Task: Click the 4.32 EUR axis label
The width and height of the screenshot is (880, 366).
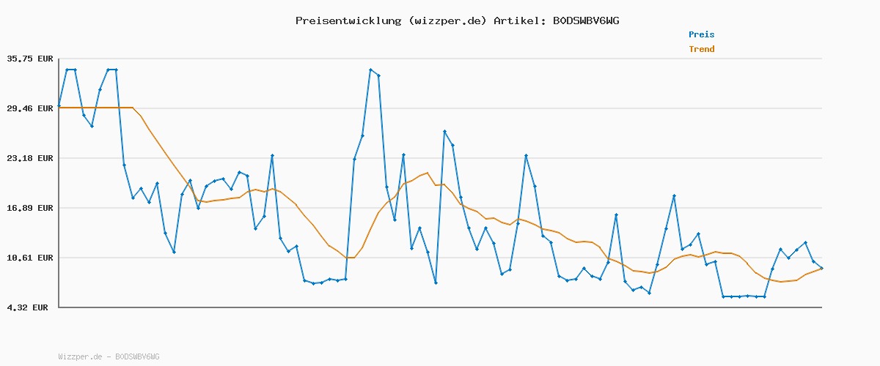Action: pos(29,307)
